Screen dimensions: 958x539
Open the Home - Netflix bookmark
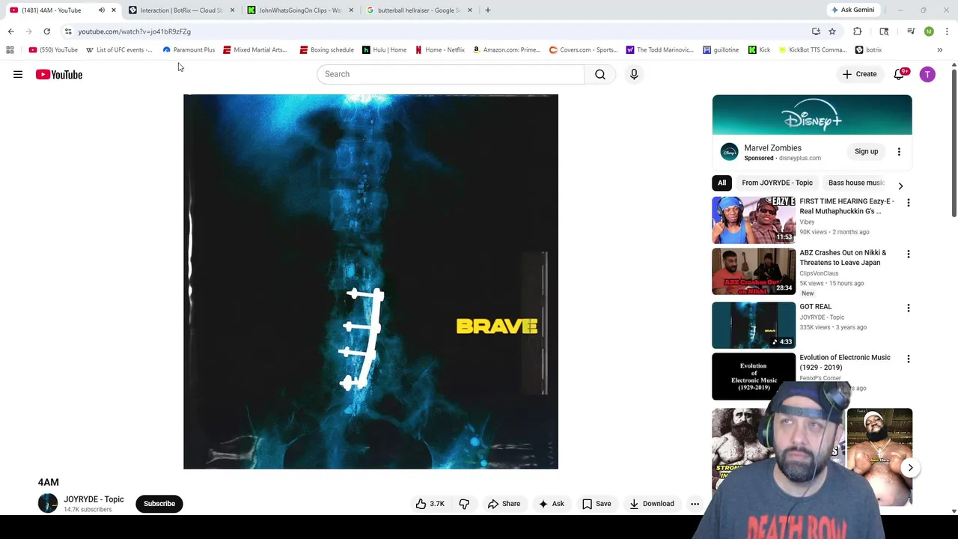(x=440, y=50)
